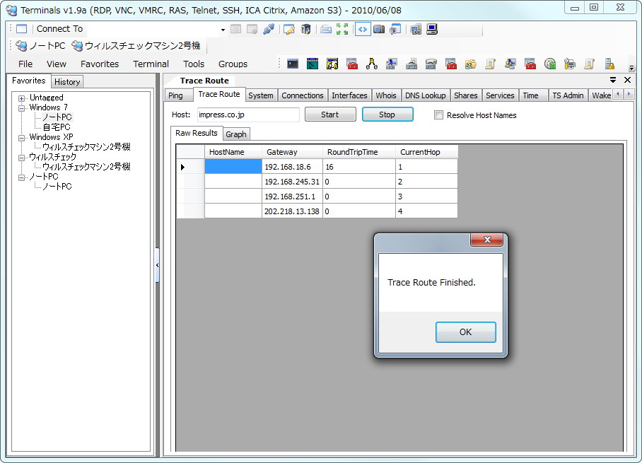
Task: Open the Connect To dropdown arrow
Action: coord(223,30)
